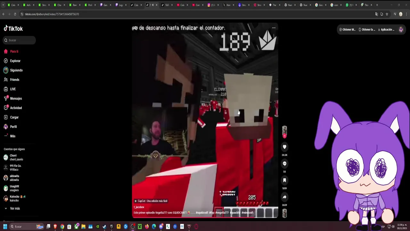
Task: Mute the playing TikTok tab audio
Action: pyautogui.click(x=153, y=5)
